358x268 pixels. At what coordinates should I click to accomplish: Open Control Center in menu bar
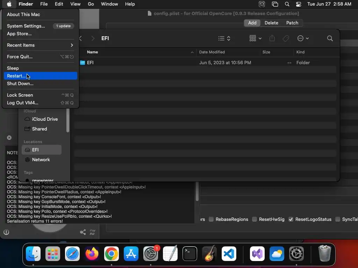pyautogui.click(x=299, y=4)
